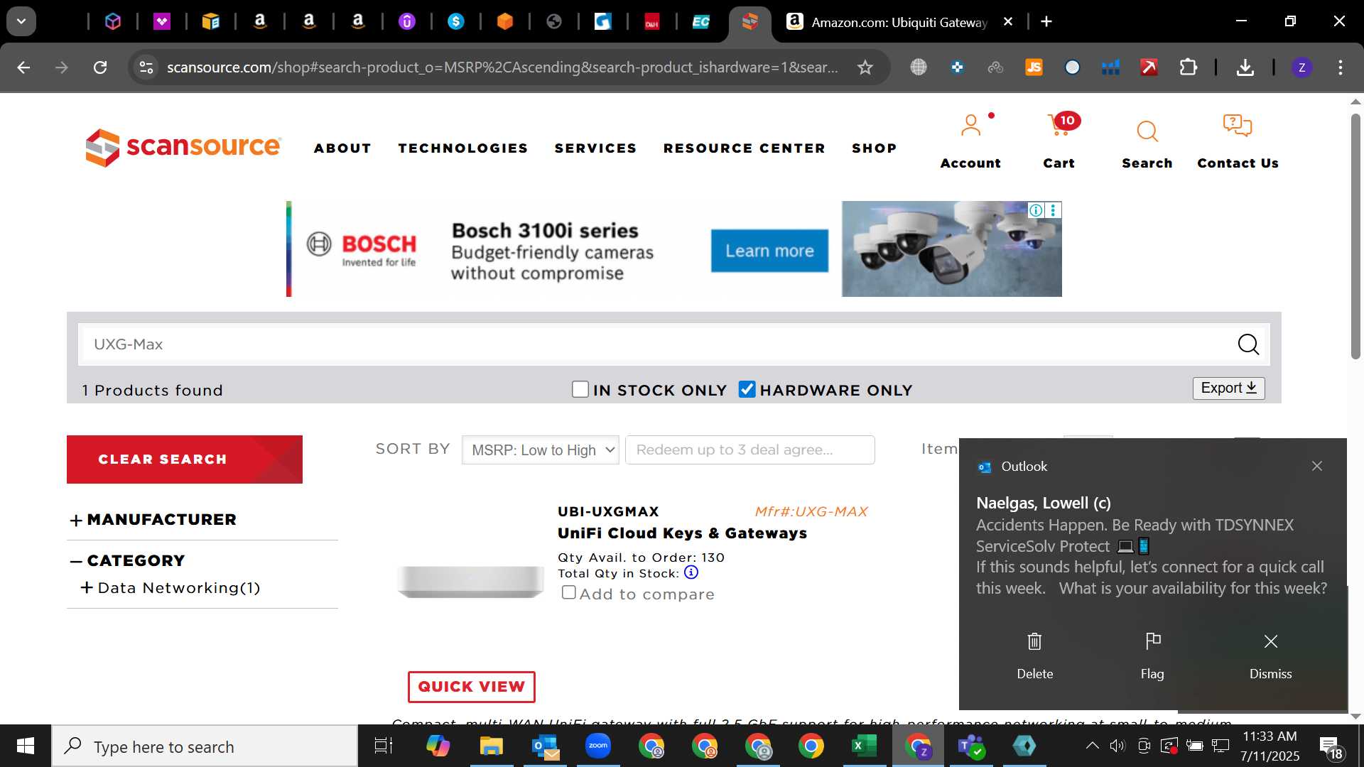The image size is (1364, 767).
Task: Open the Shop menu
Action: coord(874,148)
